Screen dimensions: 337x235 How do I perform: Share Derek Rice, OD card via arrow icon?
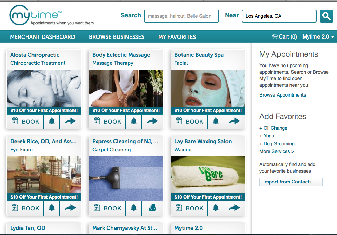[70, 208]
